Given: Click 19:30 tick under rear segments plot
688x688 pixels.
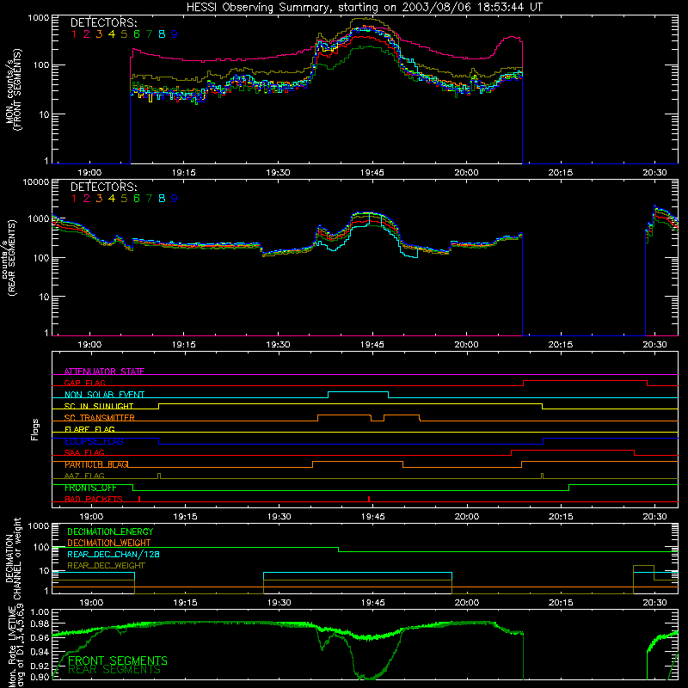Looking at the screenshot, I should coord(278,345).
